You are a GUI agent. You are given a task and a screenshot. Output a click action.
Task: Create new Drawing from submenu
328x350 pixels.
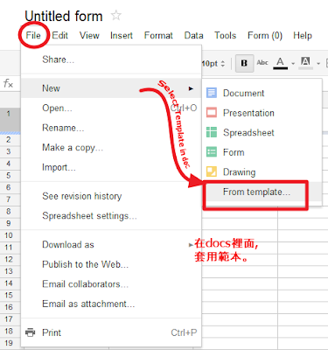(x=262, y=172)
